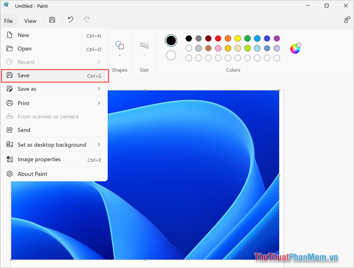354x268 pixels.
Task: Select the Shapes tool icon
Action: coord(120,45)
